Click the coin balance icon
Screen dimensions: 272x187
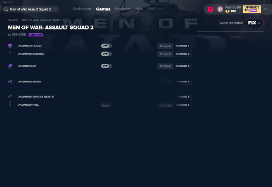point(227,11)
